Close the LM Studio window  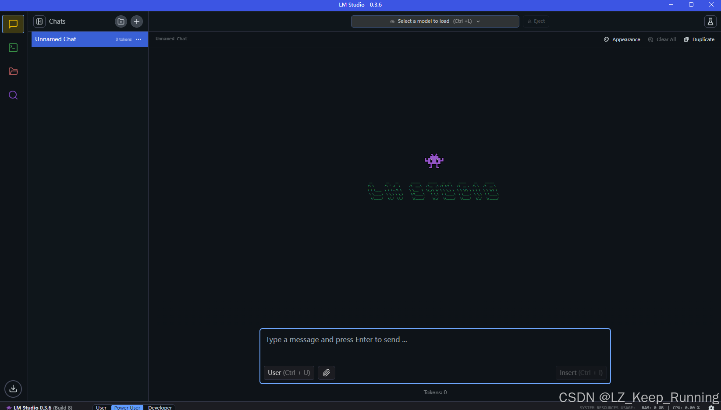coord(711,5)
